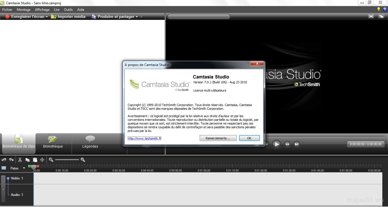This screenshot has width=388, height=207.
Task: Open the Outils menu
Action: 68,9
